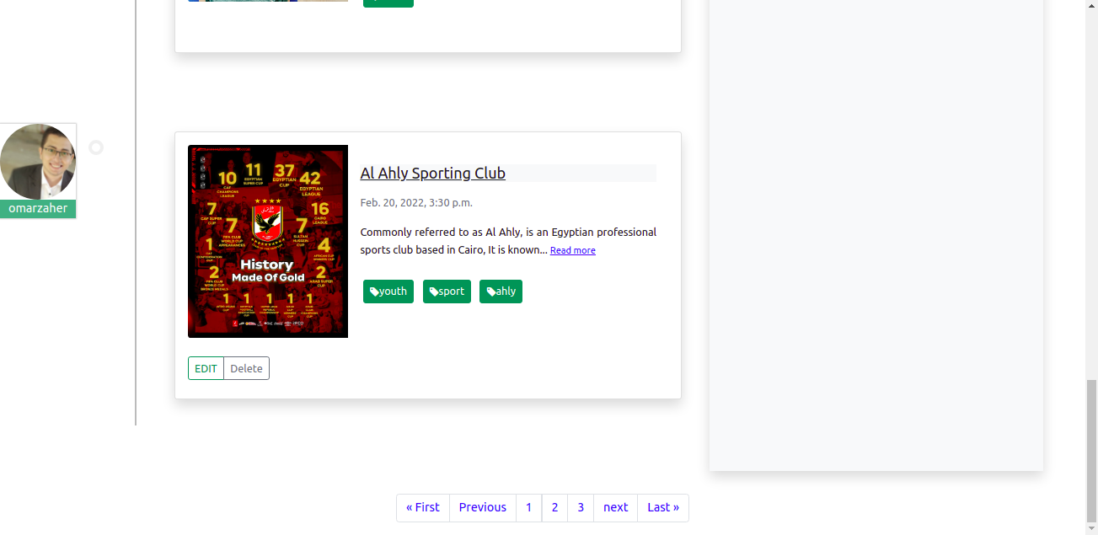This screenshot has height=535, width=1098.
Task: Select page 1 in pagination
Action: pos(528,507)
